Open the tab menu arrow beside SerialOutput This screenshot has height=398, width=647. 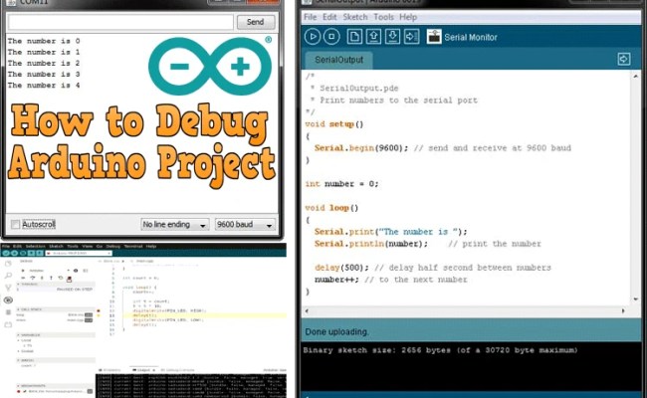[623, 59]
